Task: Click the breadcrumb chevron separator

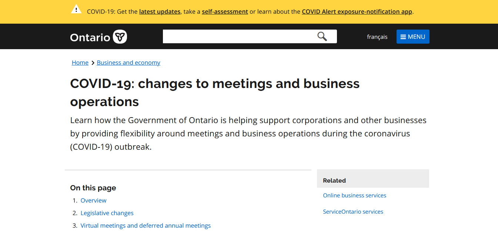Action: 93,63
